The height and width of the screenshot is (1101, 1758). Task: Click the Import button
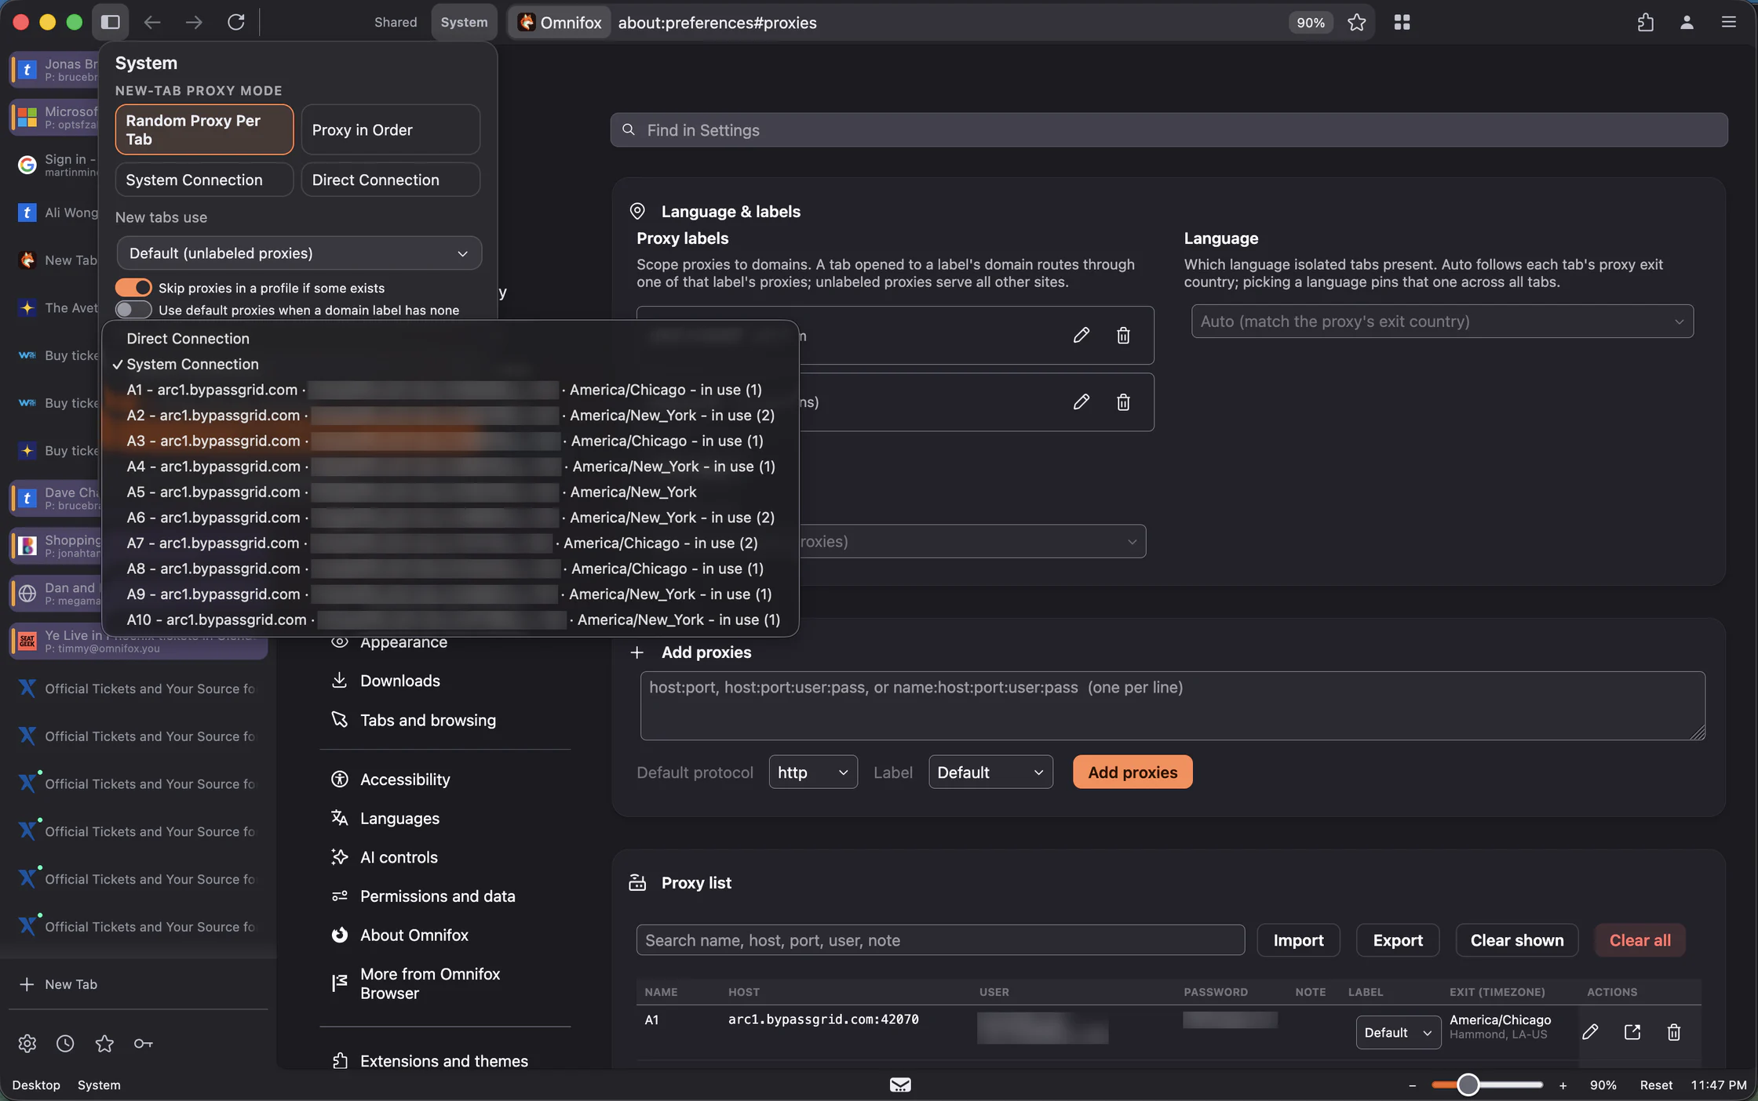[1298, 939]
